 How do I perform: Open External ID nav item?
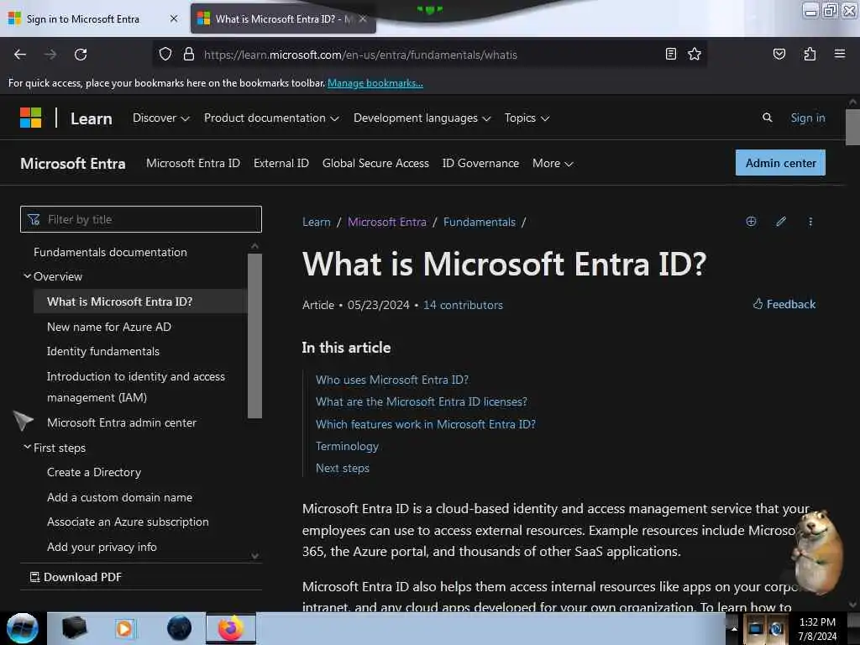tap(281, 164)
